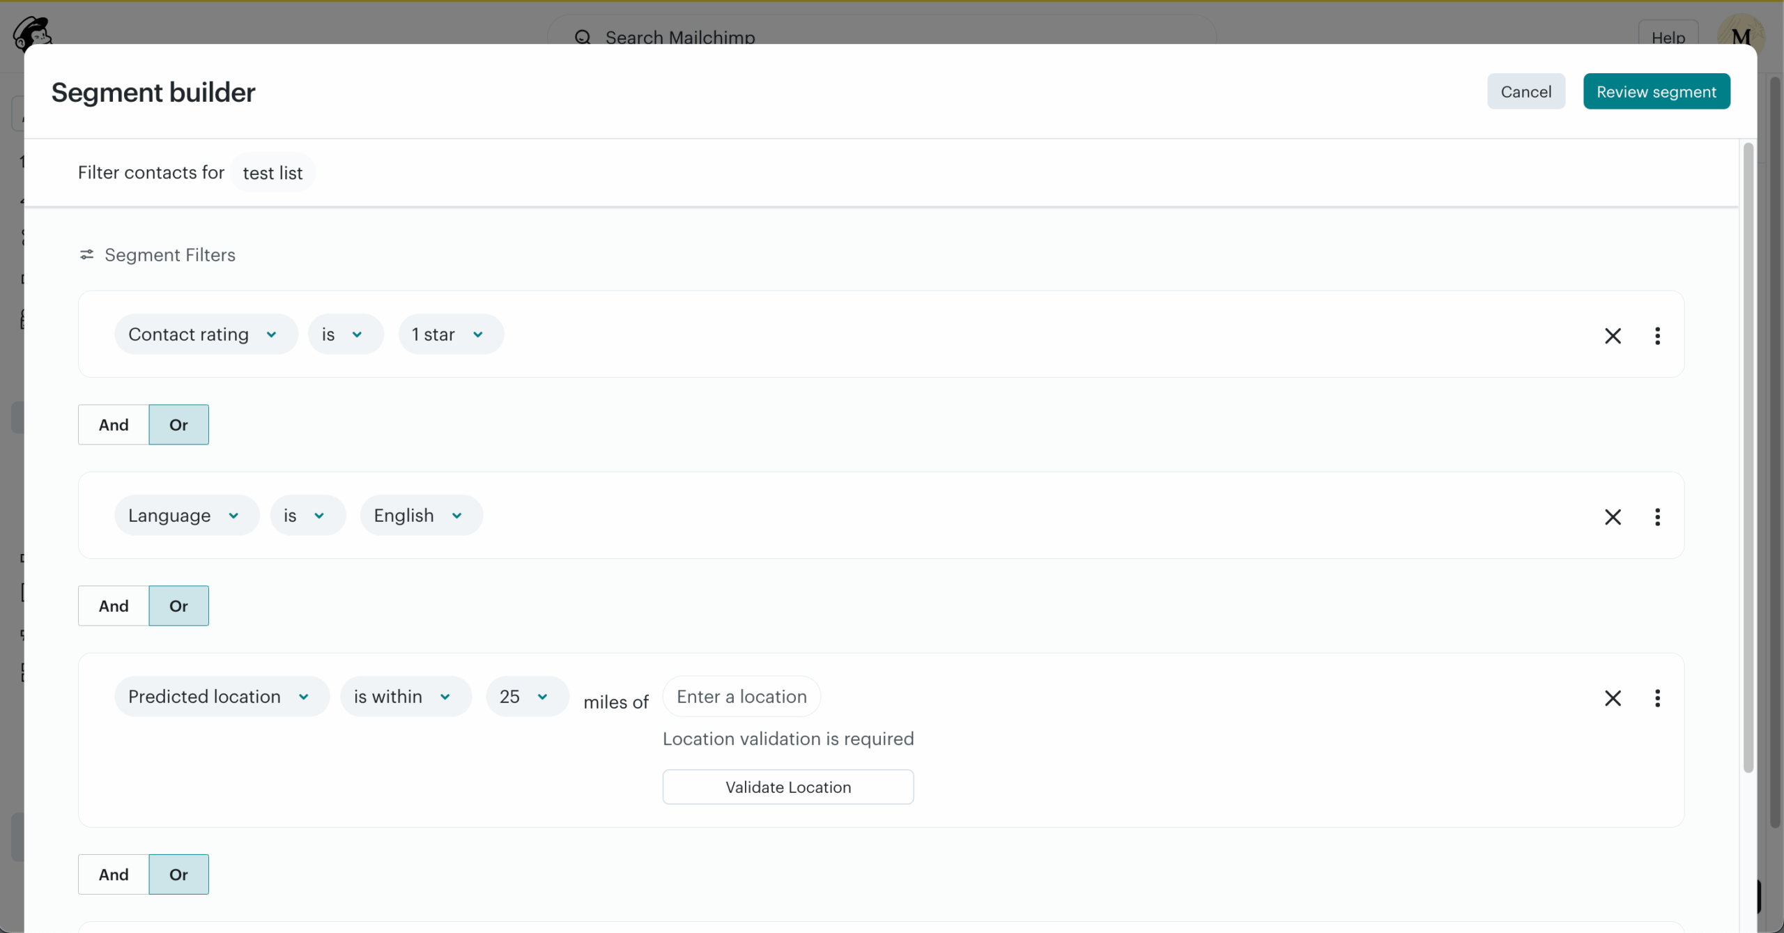Open the Contact rating field dropdown
Screen dimensions: 1784x933
point(206,334)
